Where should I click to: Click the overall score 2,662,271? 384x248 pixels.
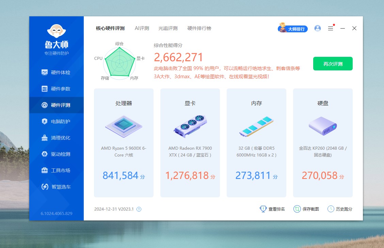(x=178, y=57)
